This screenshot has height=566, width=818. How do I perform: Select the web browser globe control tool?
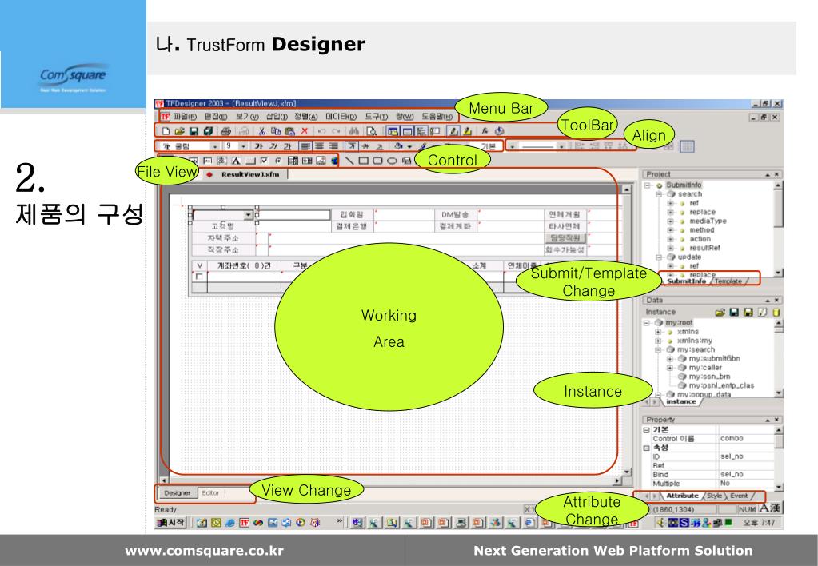point(334,161)
